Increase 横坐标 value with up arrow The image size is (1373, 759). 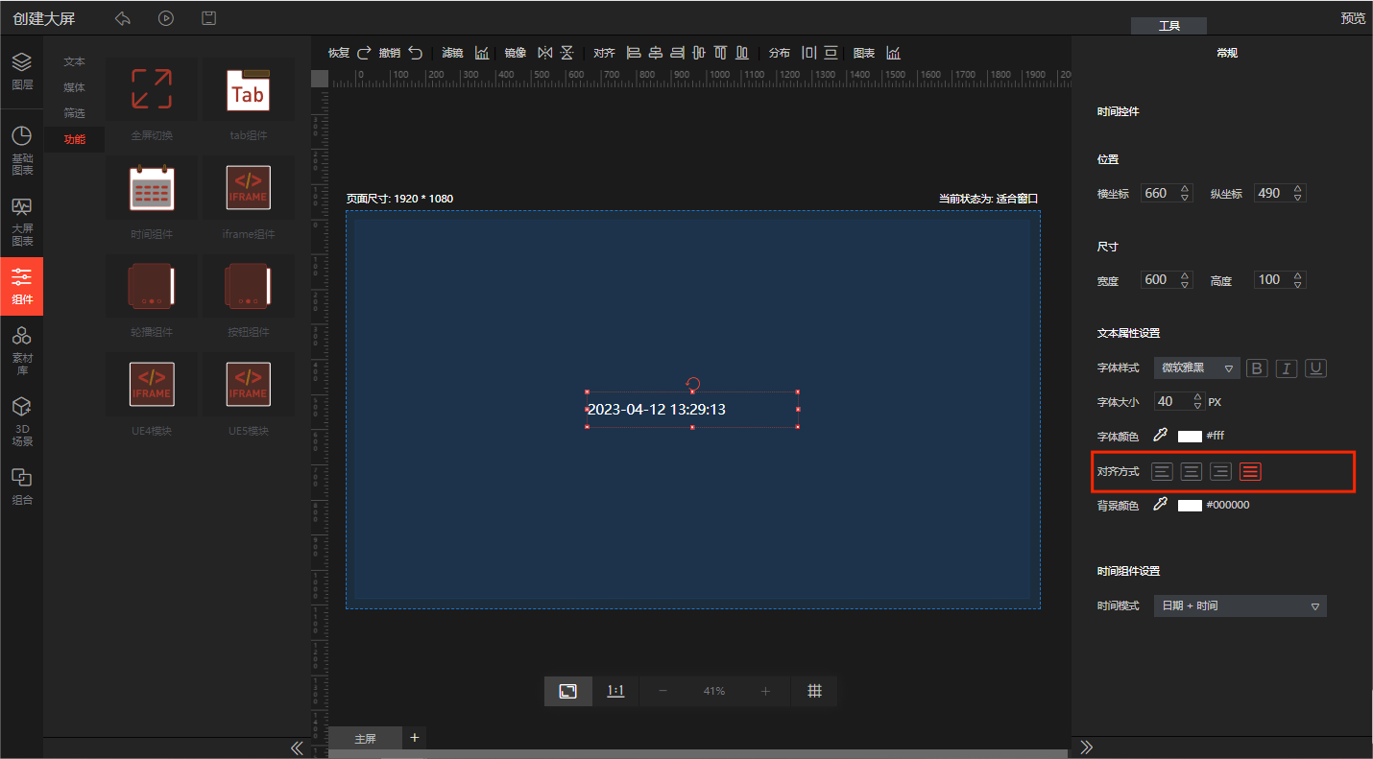[x=1185, y=188]
